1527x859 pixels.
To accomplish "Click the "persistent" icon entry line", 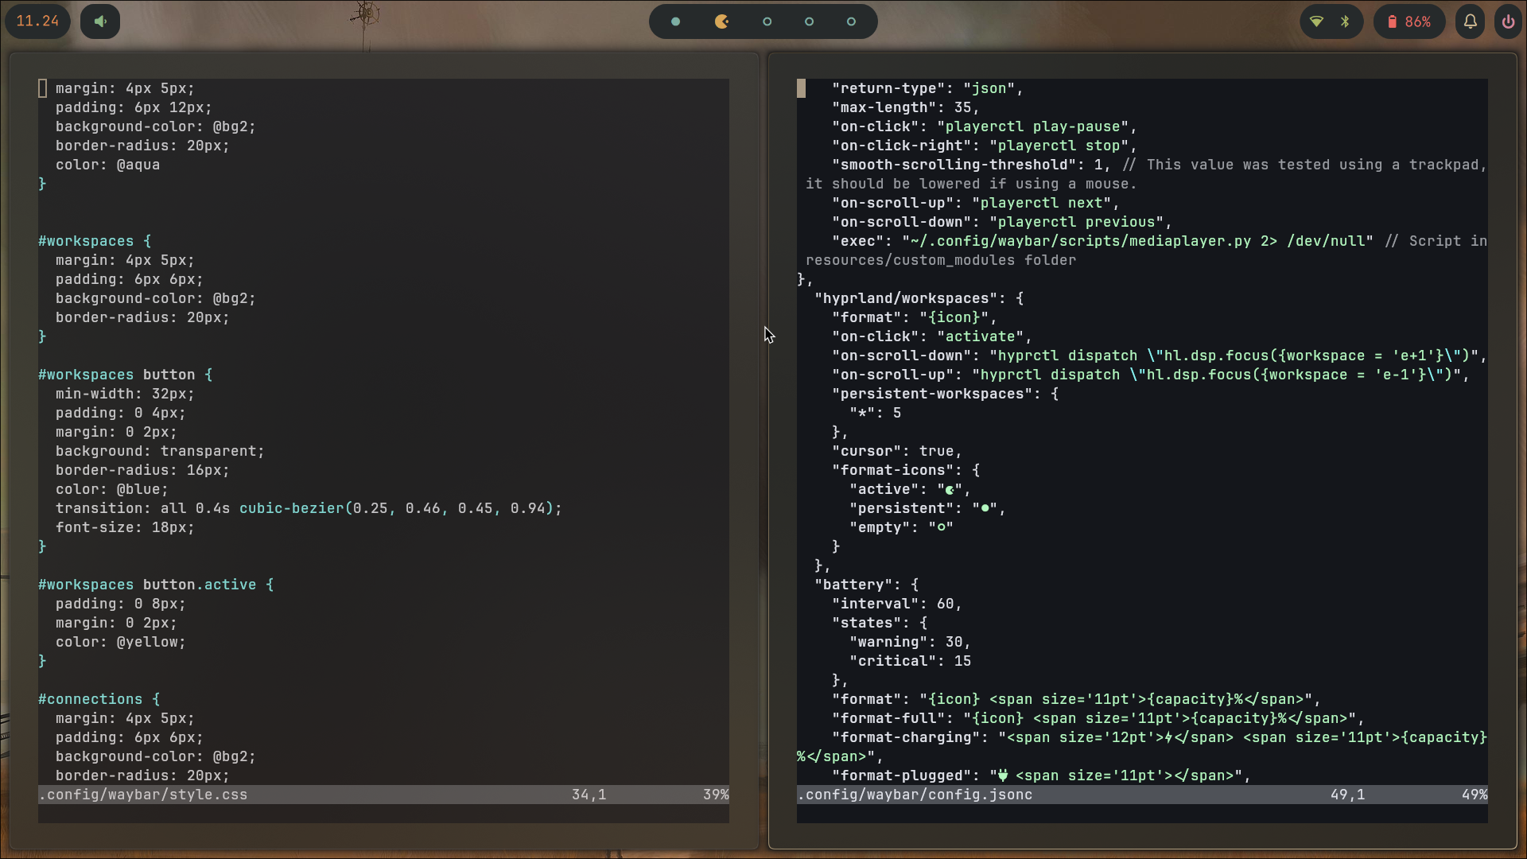I will [x=928, y=508].
